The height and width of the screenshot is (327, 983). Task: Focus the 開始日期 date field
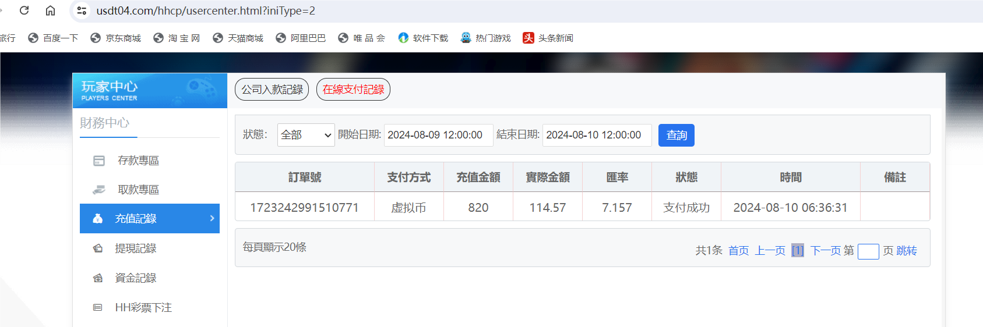pos(439,135)
